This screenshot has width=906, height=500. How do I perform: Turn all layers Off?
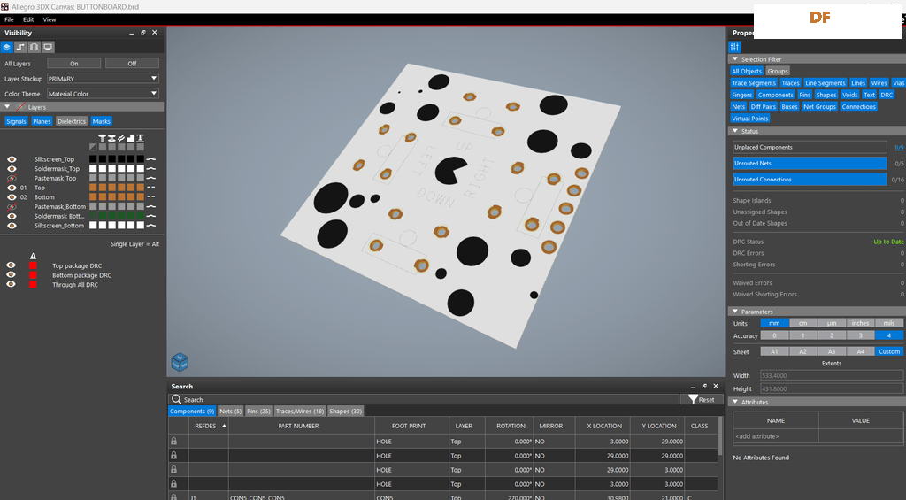(133, 64)
